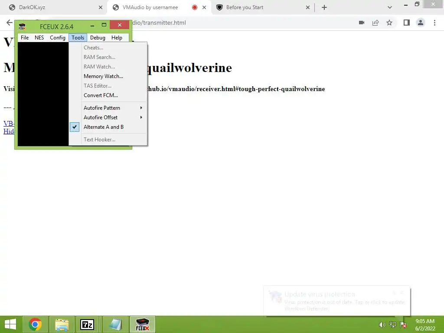
Task: Open the tab search dropdown chevron
Action: (x=390, y=8)
